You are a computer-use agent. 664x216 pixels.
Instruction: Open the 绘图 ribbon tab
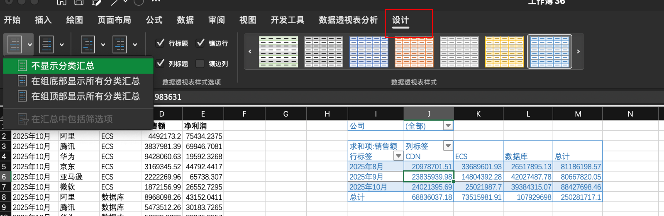(x=75, y=20)
